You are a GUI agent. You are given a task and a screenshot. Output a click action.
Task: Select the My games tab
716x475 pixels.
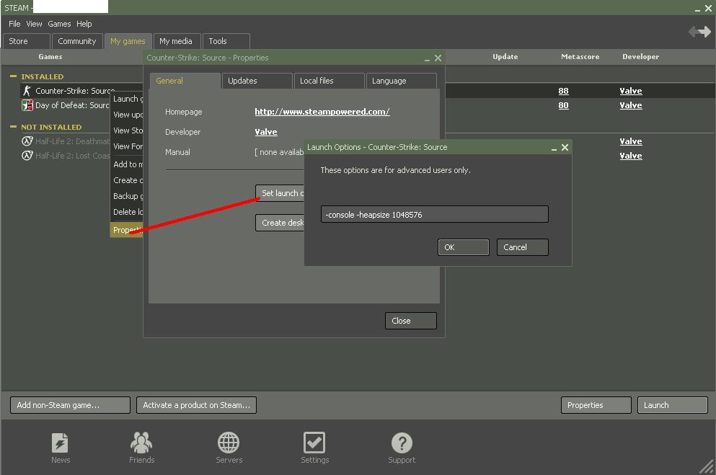(128, 41)
